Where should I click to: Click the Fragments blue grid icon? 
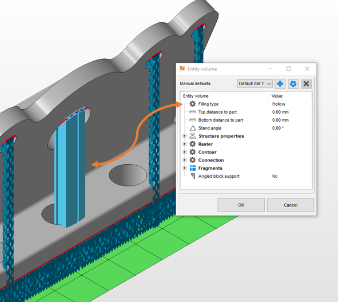pyautogui.click(x=193, y=168)
